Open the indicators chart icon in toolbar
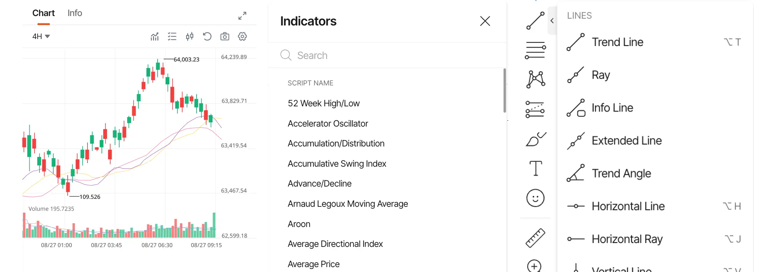This screenshot has width=776, height=272. coord(154,36)
